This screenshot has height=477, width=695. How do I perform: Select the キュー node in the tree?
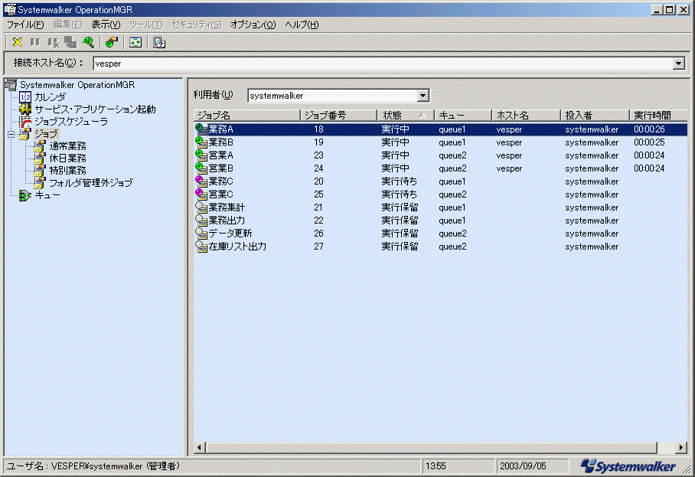pyautogui.click(x=47, y=195)
